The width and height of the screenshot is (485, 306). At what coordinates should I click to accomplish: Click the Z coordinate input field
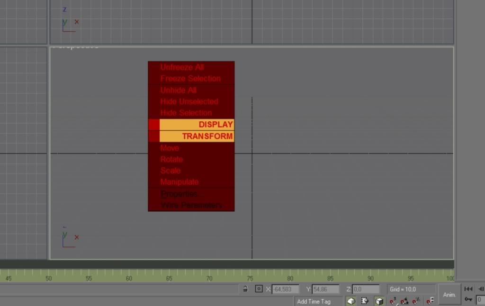pyautogui.click(x=366, y=289)
